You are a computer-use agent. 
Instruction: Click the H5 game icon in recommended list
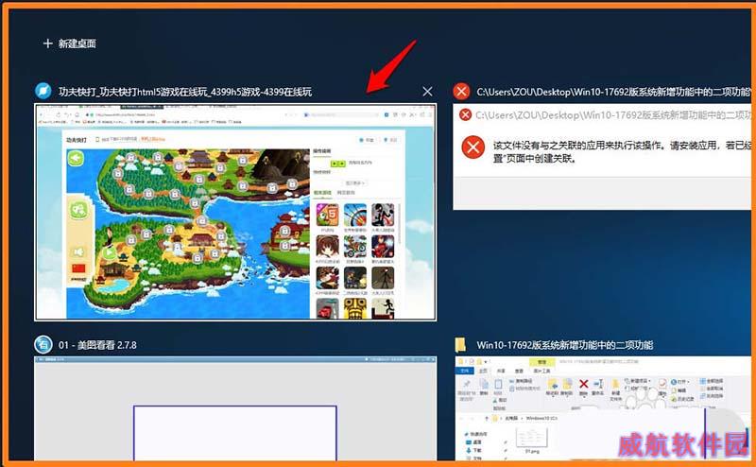coord(327,215)
